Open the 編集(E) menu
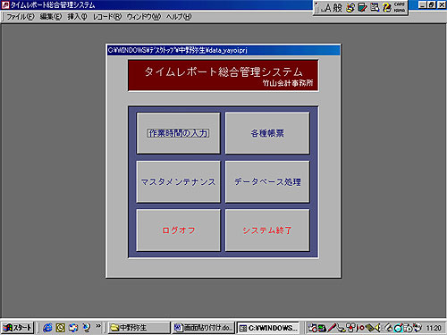This screenshot has width=447, height=335. point(51,17)
